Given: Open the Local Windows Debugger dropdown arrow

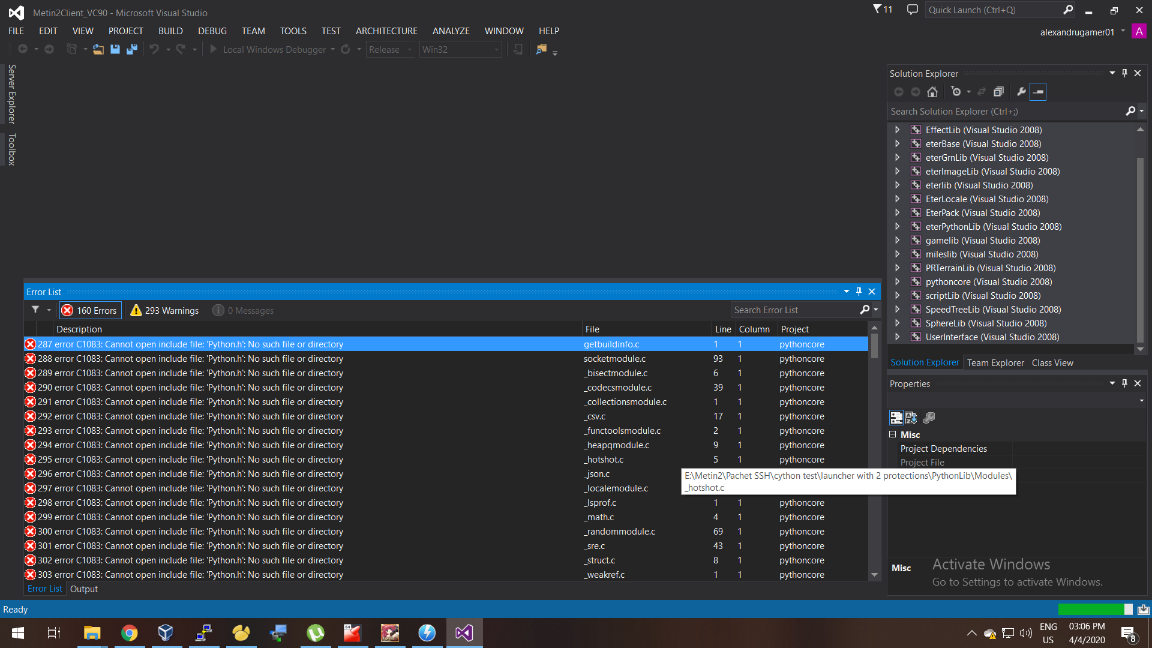Looking at the screenshot, I should pyautogui.click(x=333, y=49).
